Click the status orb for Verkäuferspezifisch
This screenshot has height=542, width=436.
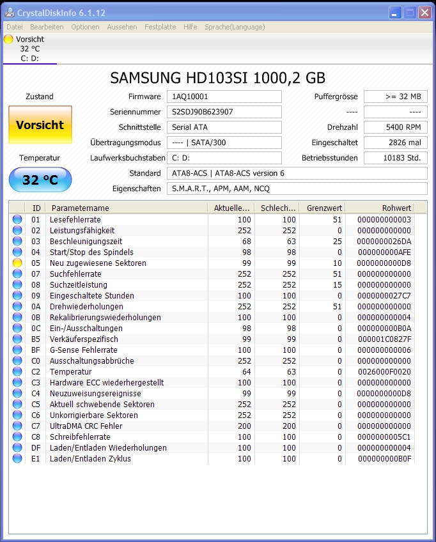point(17,339)
